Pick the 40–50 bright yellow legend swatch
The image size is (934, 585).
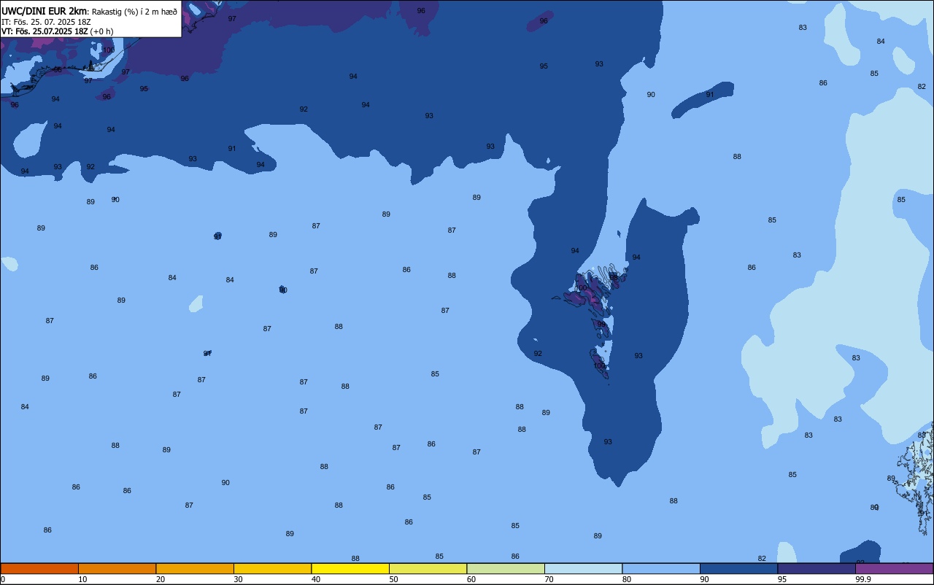350,568
